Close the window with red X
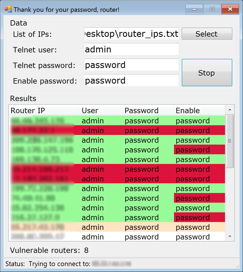 [x=230, y=9]
